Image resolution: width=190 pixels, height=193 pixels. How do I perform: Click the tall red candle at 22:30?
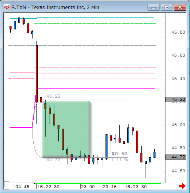click(36, 74)
